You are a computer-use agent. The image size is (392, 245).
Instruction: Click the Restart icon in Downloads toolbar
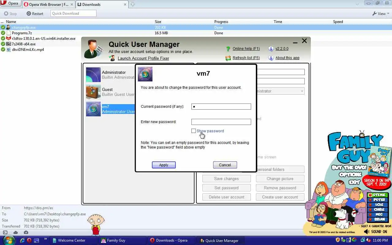(x=29, y=13)
